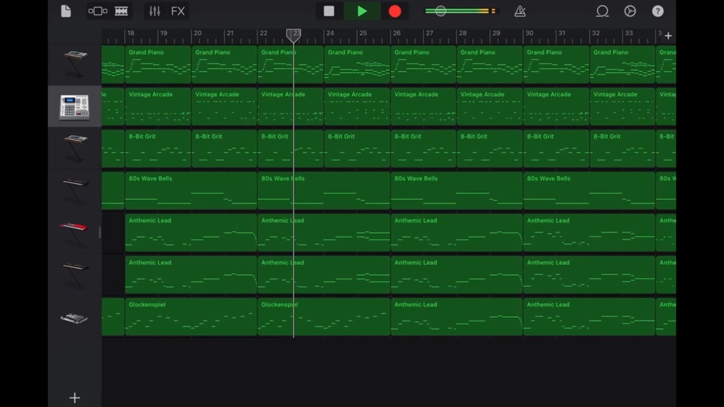
Task: Add a new track with the plus button
Action: pyautogui.click(x=74, y=398)
